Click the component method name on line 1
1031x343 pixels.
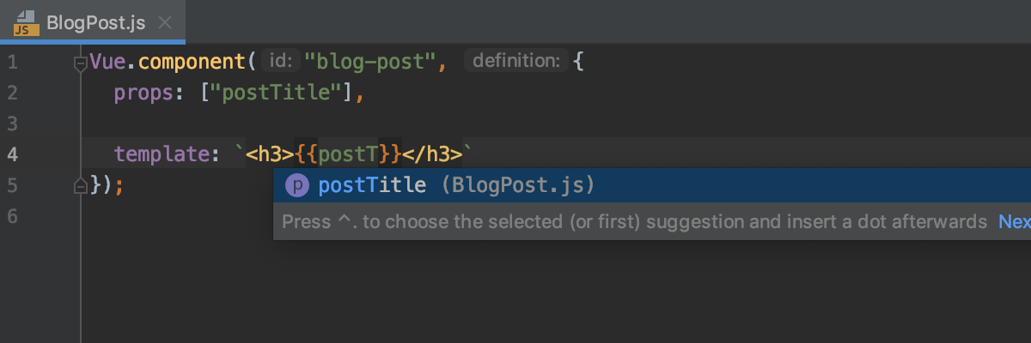pyautogui.click(x=192, y=62)
